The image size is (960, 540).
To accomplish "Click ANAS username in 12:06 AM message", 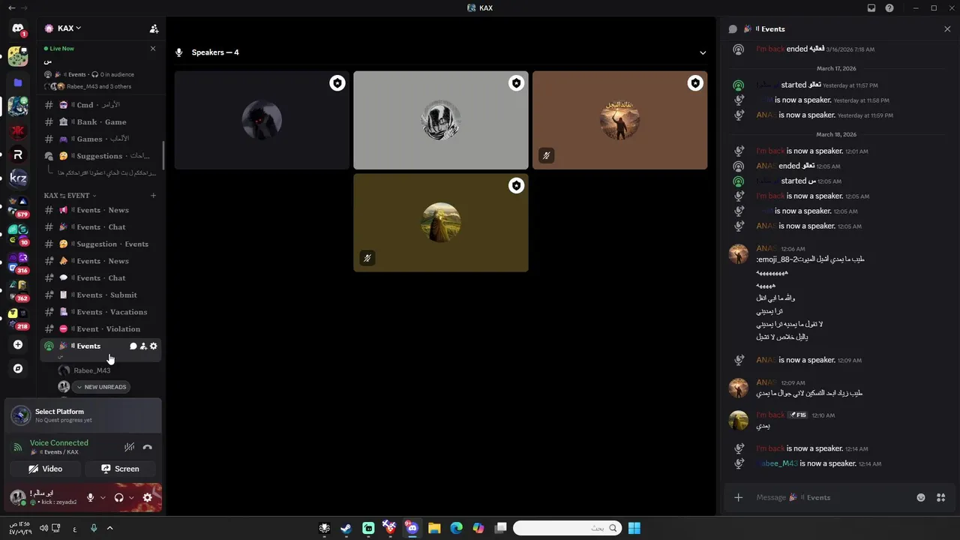I will tap(766, 248).
